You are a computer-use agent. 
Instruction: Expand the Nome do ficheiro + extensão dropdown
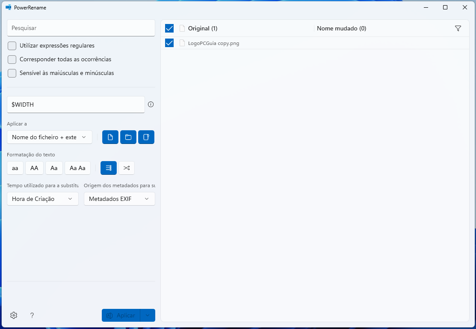pyautogui.click(x=50, y=137)
